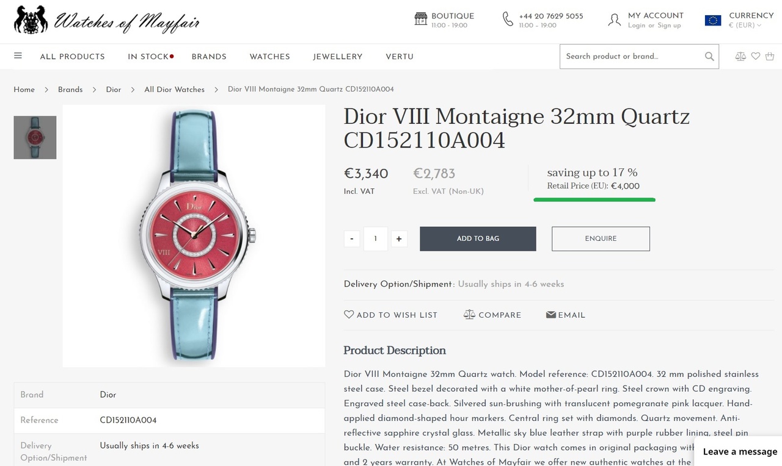Focus the search product or brand field

click(x=632, y=57)
